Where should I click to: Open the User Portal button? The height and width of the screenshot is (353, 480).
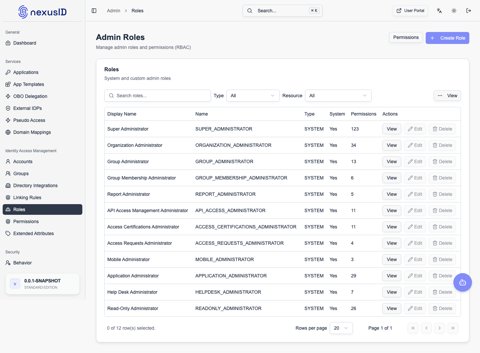point(410,11)
